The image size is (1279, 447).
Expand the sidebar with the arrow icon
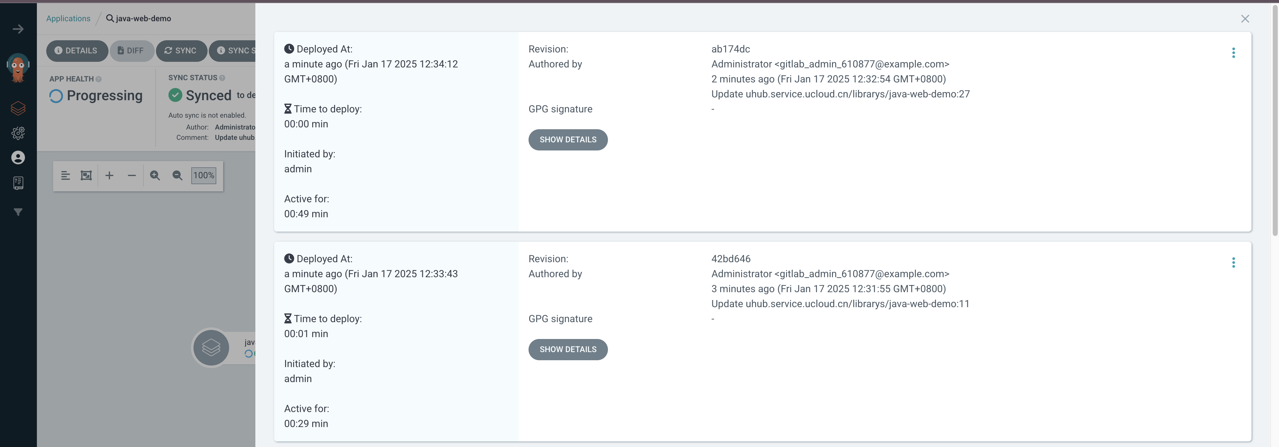point(18,29)
